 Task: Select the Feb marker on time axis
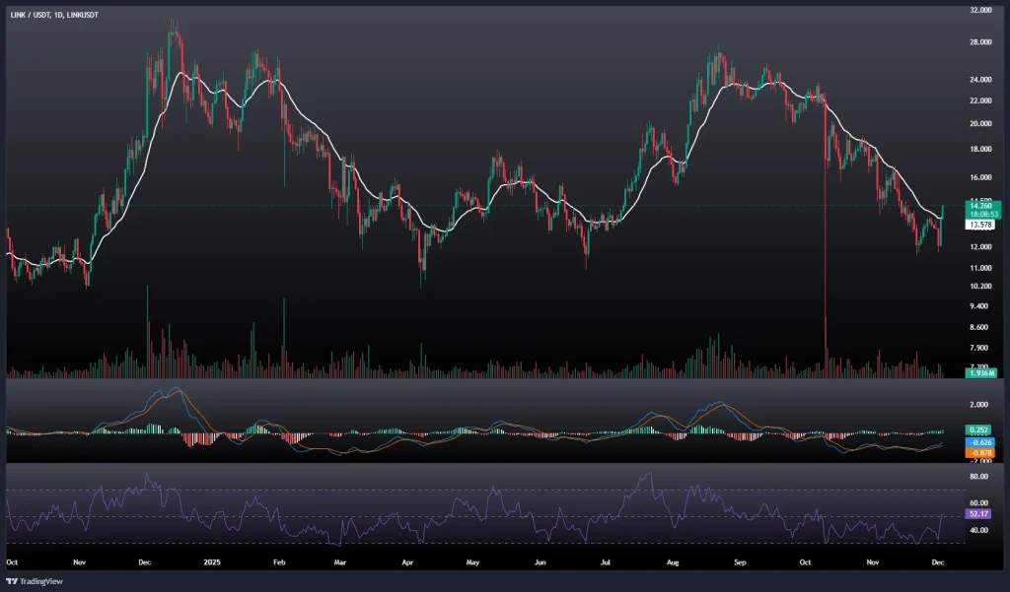coord(278,562)
